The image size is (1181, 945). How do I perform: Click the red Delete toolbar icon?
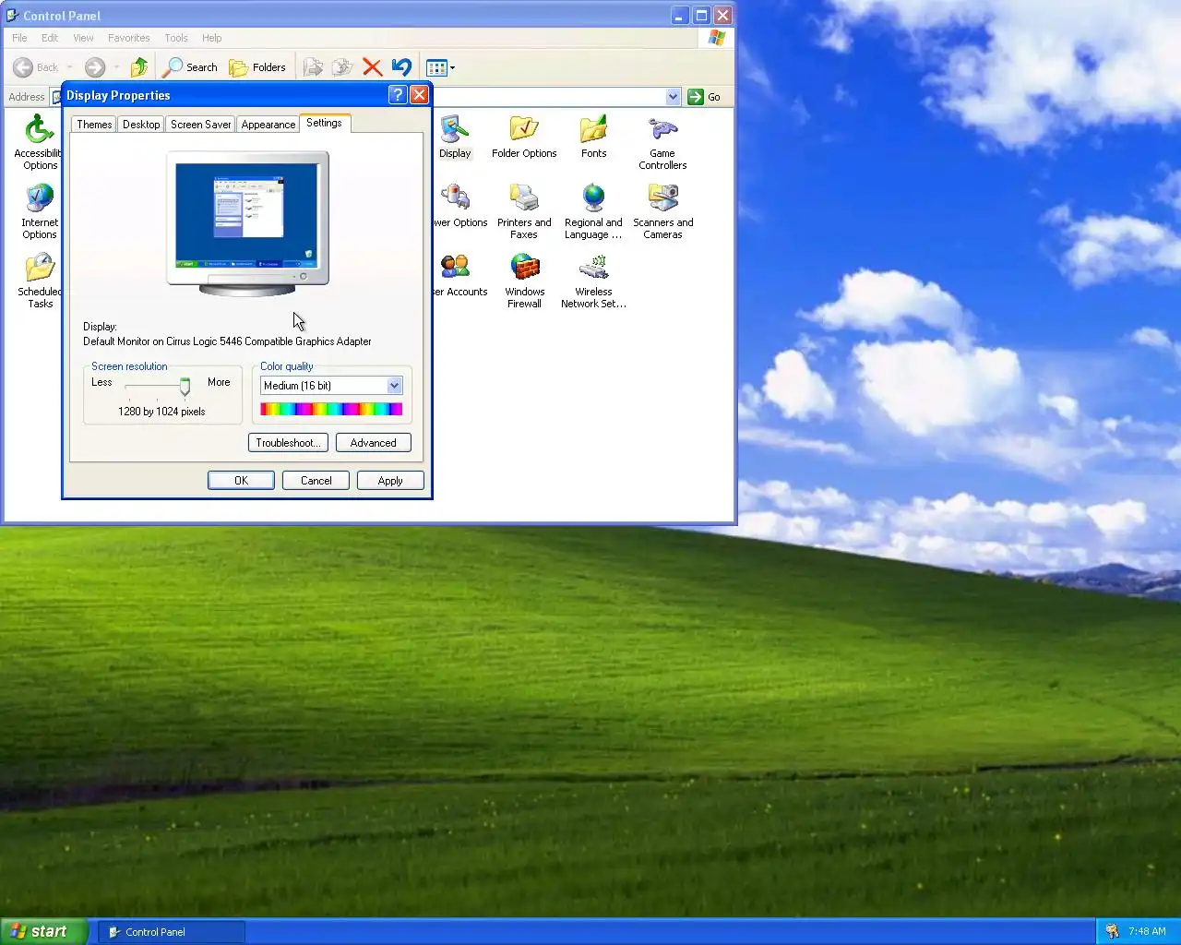(x=372, y=67)
